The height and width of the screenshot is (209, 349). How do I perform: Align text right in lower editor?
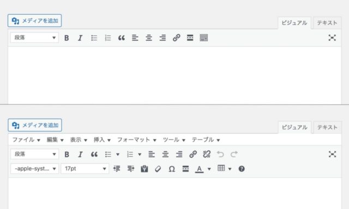click(179, 155)
